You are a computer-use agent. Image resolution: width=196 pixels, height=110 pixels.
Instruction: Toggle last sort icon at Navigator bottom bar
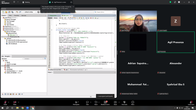point(22,94)
